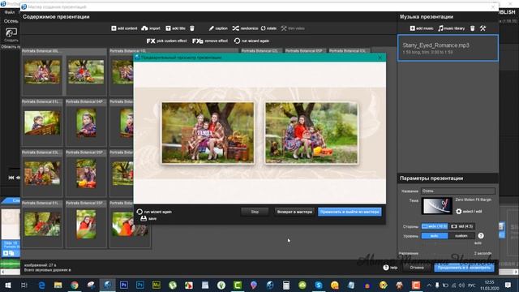Image resolution: width=519 pixels, height=292 pixels.
Task: Open the music library
Action: pos(452,28)
